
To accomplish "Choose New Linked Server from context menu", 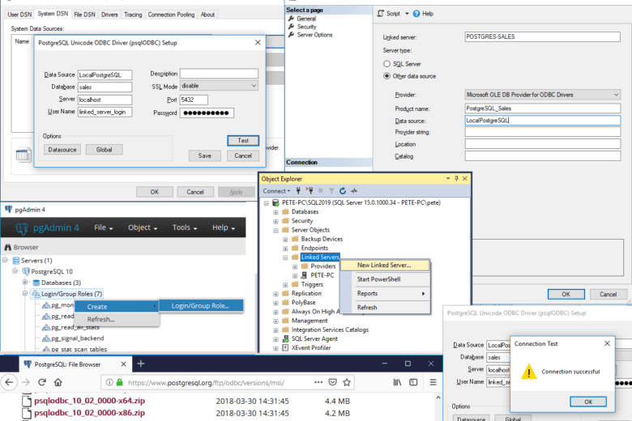I will pyautogui.click(x=384, y=265).
